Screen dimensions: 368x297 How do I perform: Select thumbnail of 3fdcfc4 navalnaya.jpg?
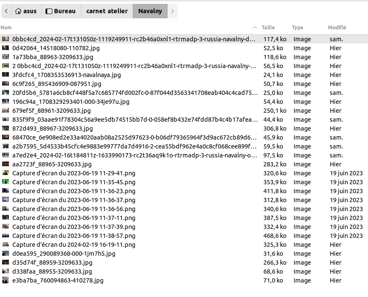tap(6, 74)
